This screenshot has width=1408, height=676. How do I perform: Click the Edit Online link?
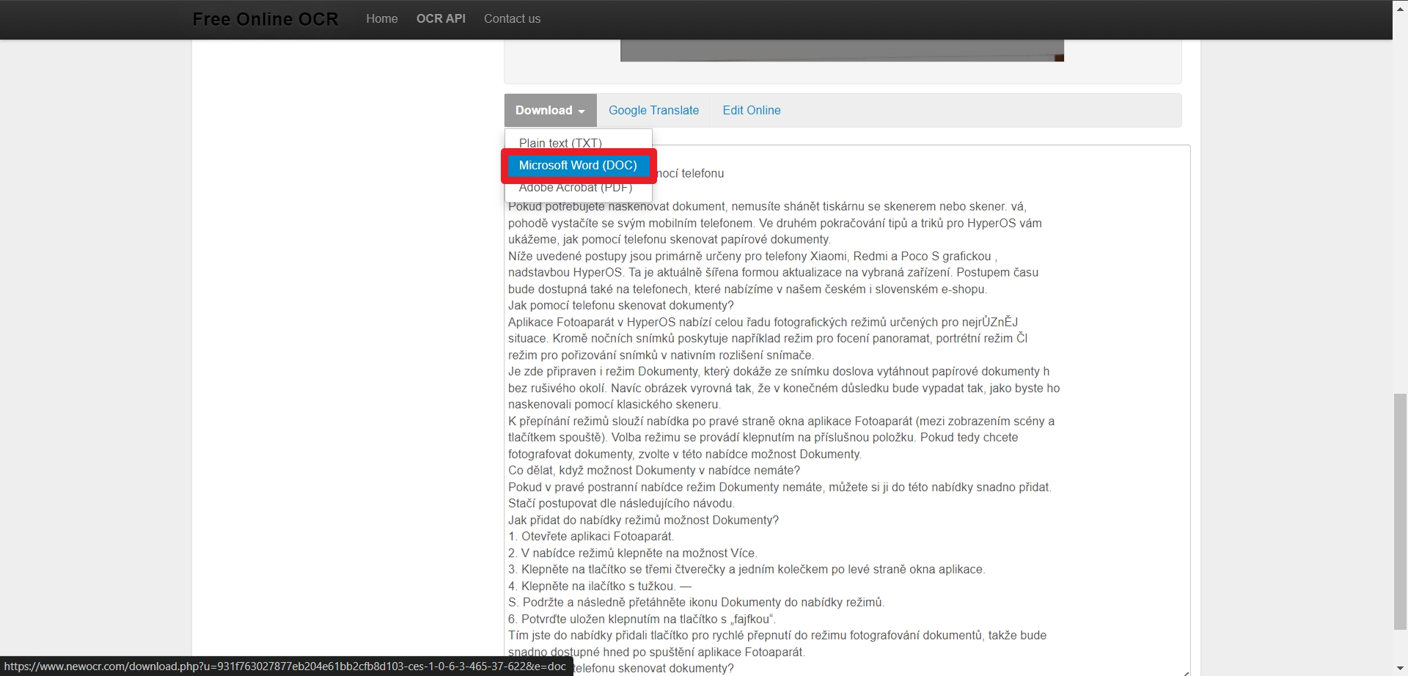[751, 110]
